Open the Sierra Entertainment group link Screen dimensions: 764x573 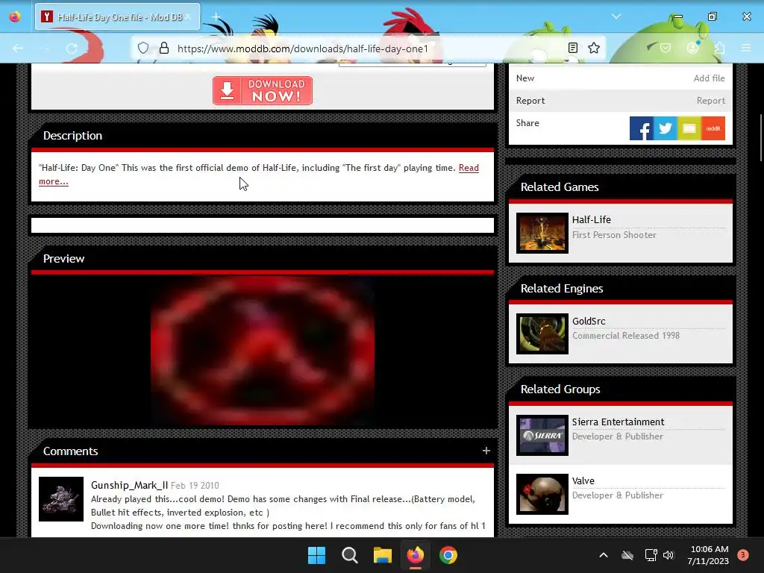[618, 422]
